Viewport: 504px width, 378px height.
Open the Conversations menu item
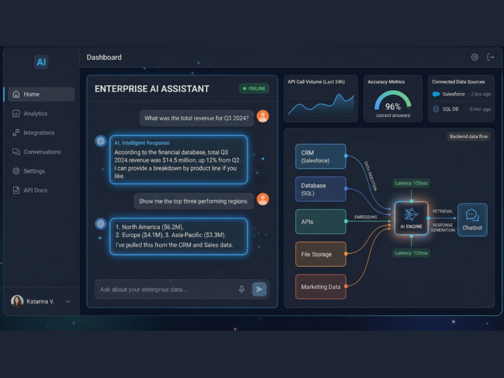[41, 152]
